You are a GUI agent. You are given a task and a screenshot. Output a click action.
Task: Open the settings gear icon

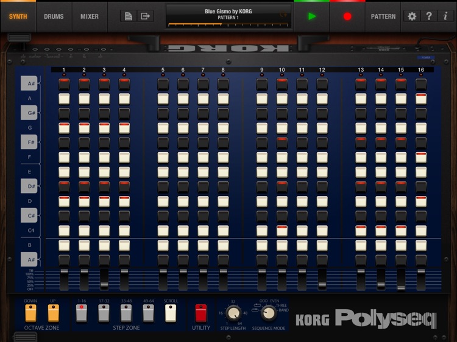pos(412,16)
